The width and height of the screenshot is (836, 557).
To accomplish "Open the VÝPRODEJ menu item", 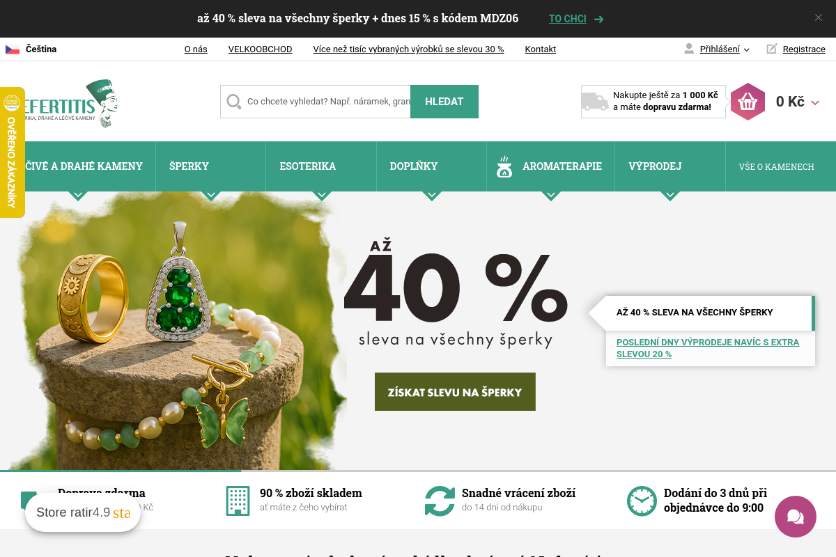I will [x=655, y=166].
